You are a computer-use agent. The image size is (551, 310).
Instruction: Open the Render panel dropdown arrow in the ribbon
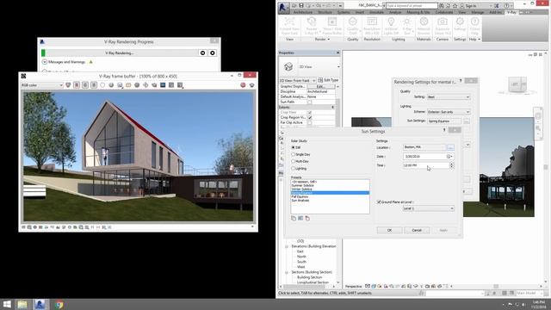(x=329, y=40)
